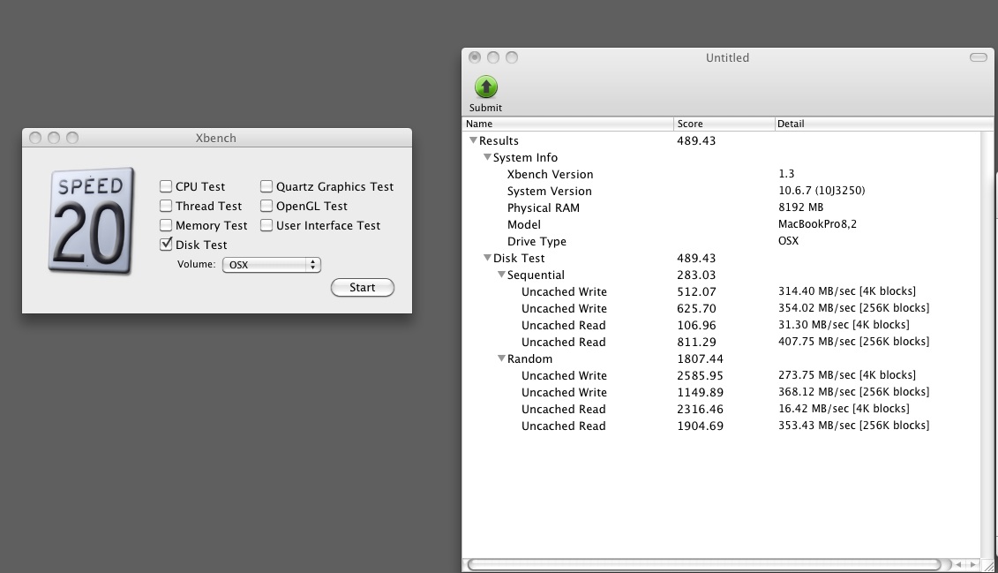This screenshot has width=998, height=573.
Task: Enable the User Interface Test checkbox
Action: click(266, 225)
